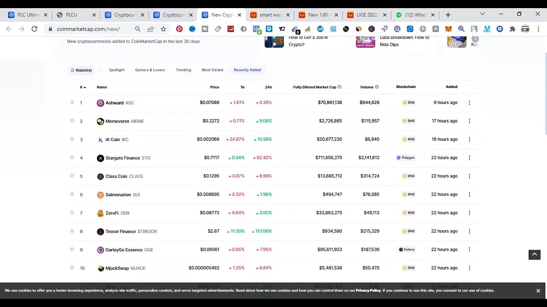Click the coinmarketcap.com address bar

coord(88,29)
